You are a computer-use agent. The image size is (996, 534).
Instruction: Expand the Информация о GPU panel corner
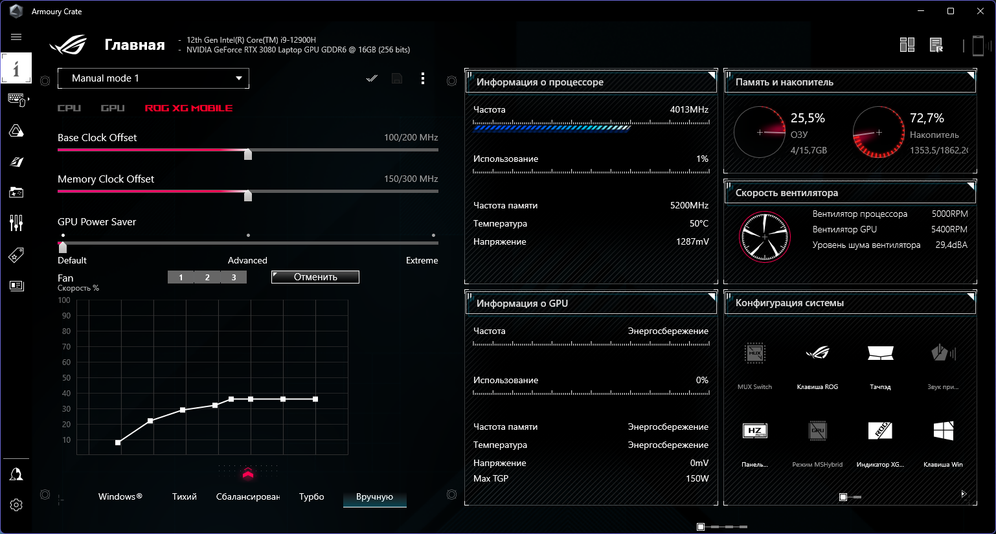point(711,296)
